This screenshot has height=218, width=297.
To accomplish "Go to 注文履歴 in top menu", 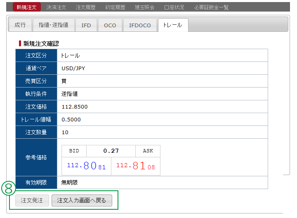I will coord(85,7).
